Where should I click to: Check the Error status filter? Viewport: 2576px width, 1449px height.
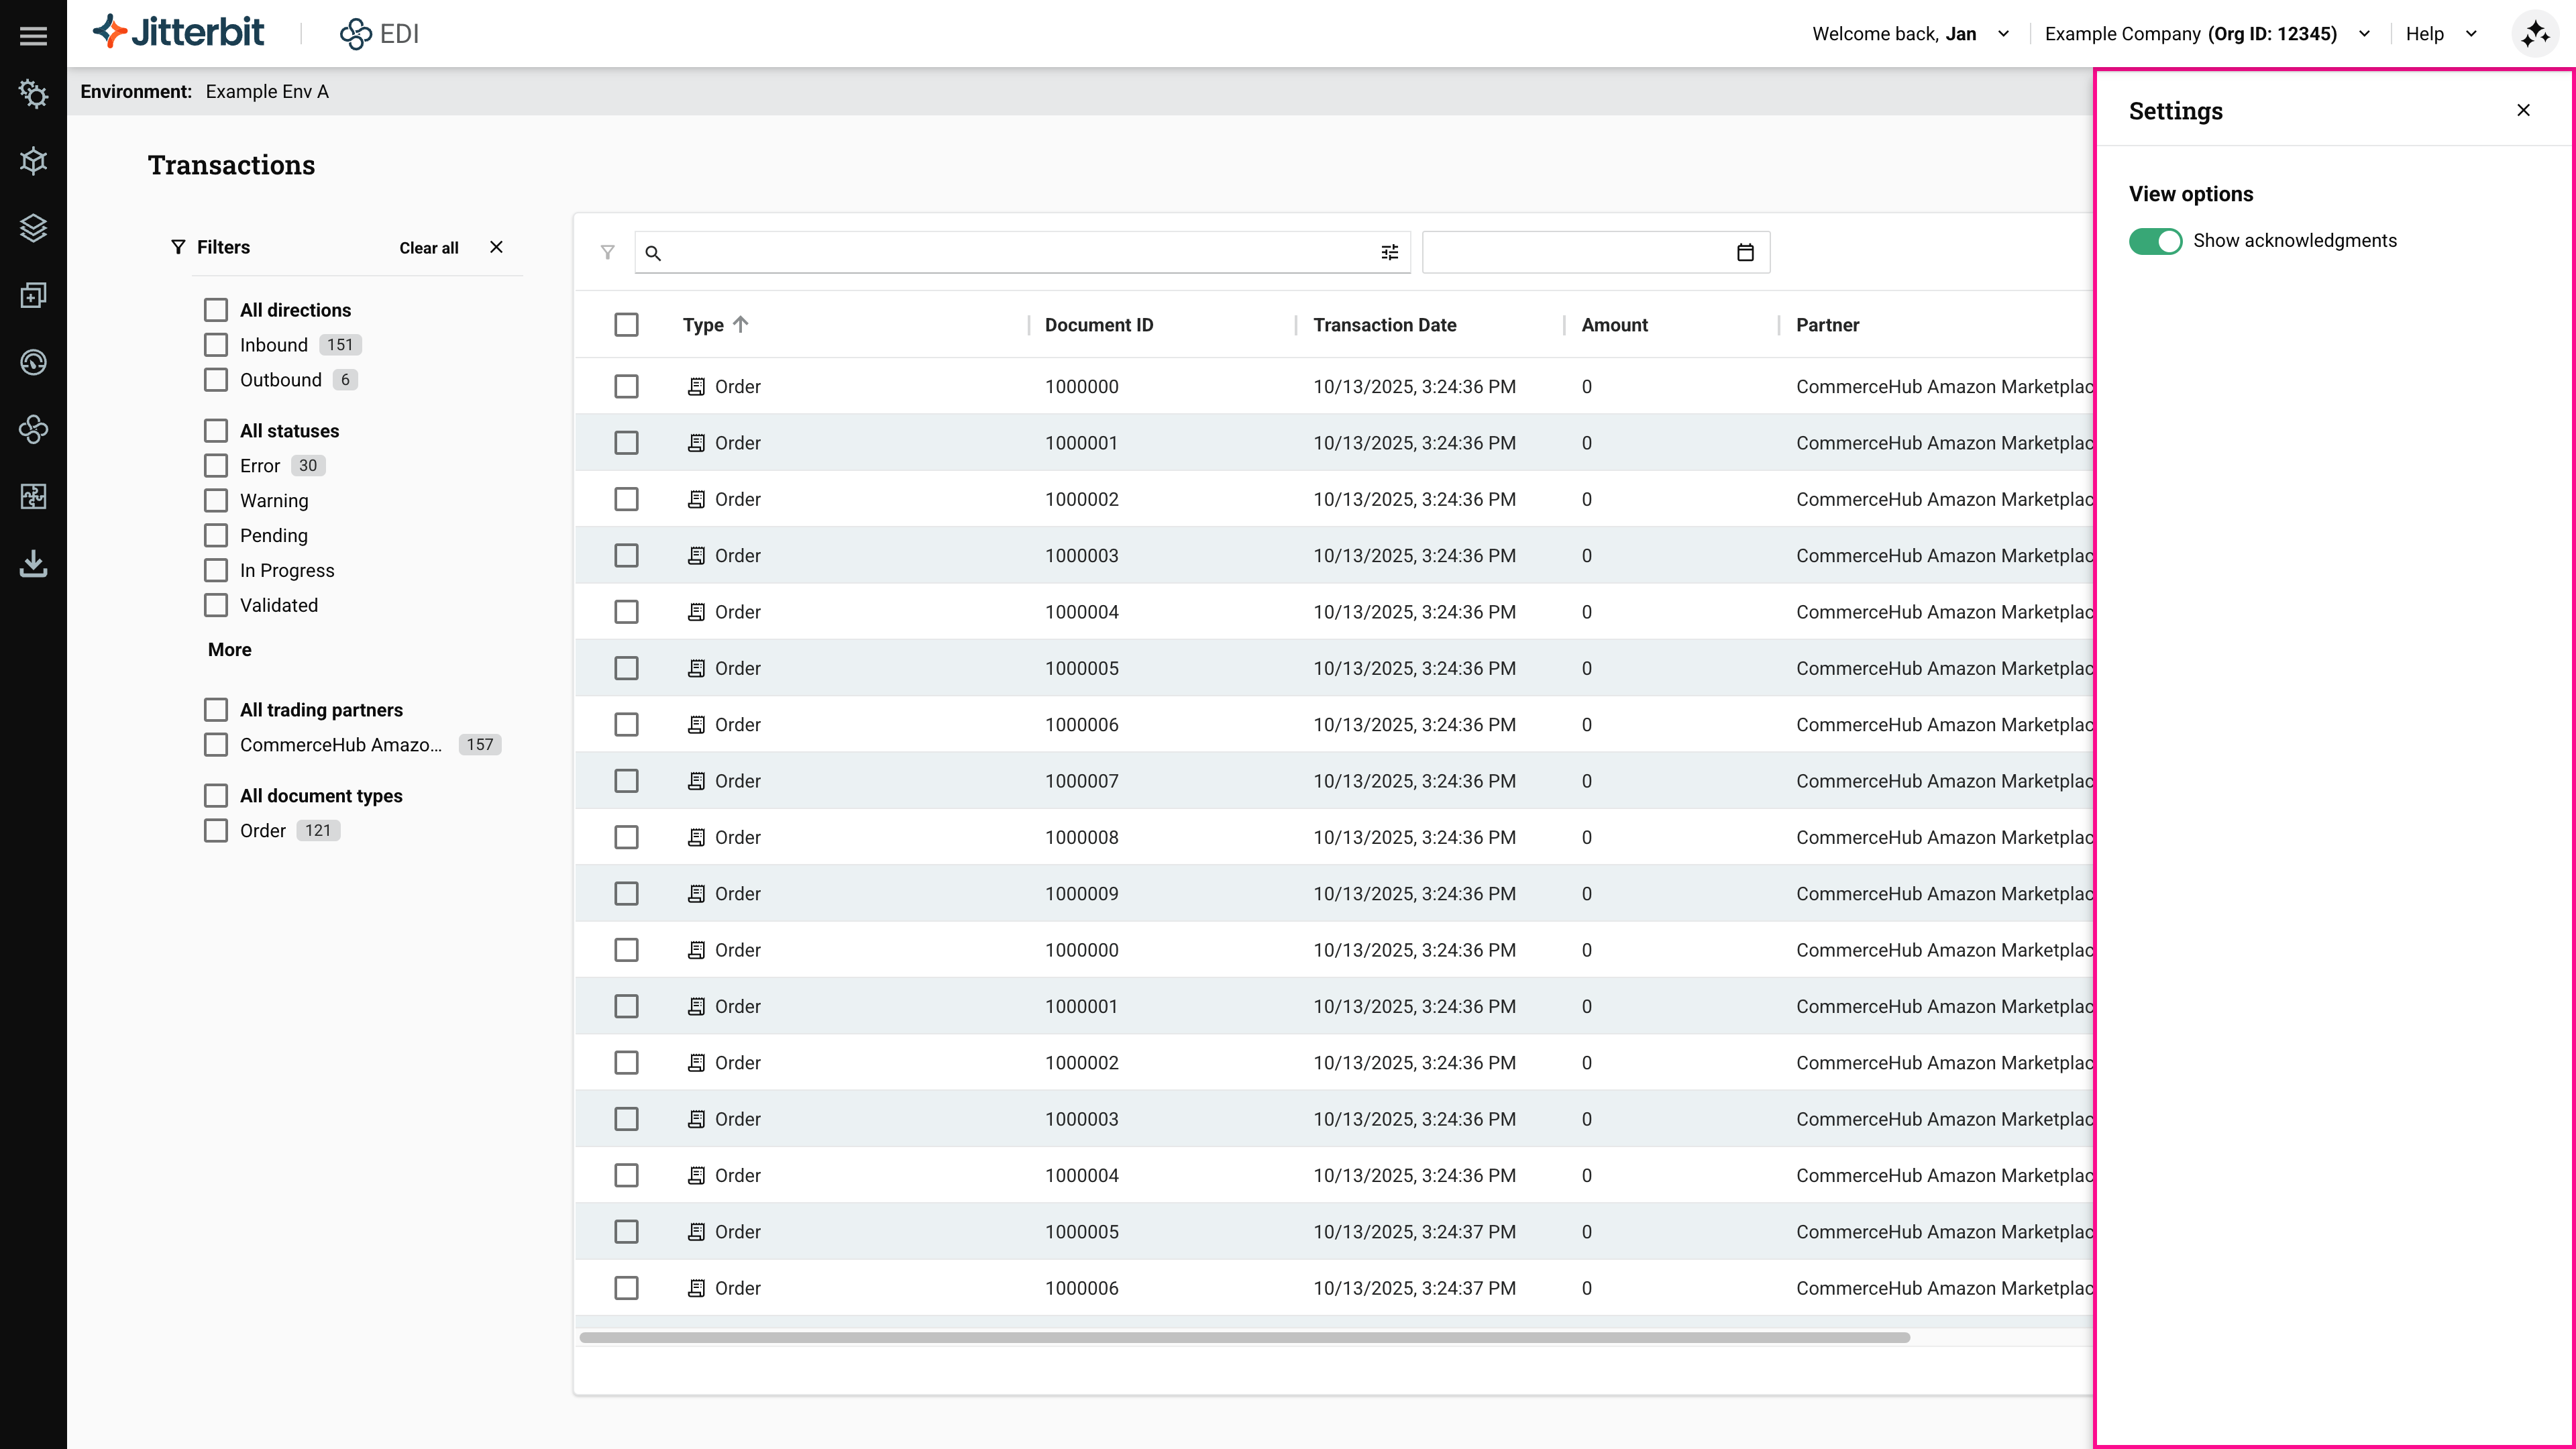[x=216, y=465]
